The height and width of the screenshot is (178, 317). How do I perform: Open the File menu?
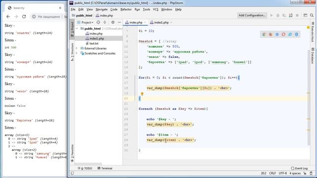point(73,9)
